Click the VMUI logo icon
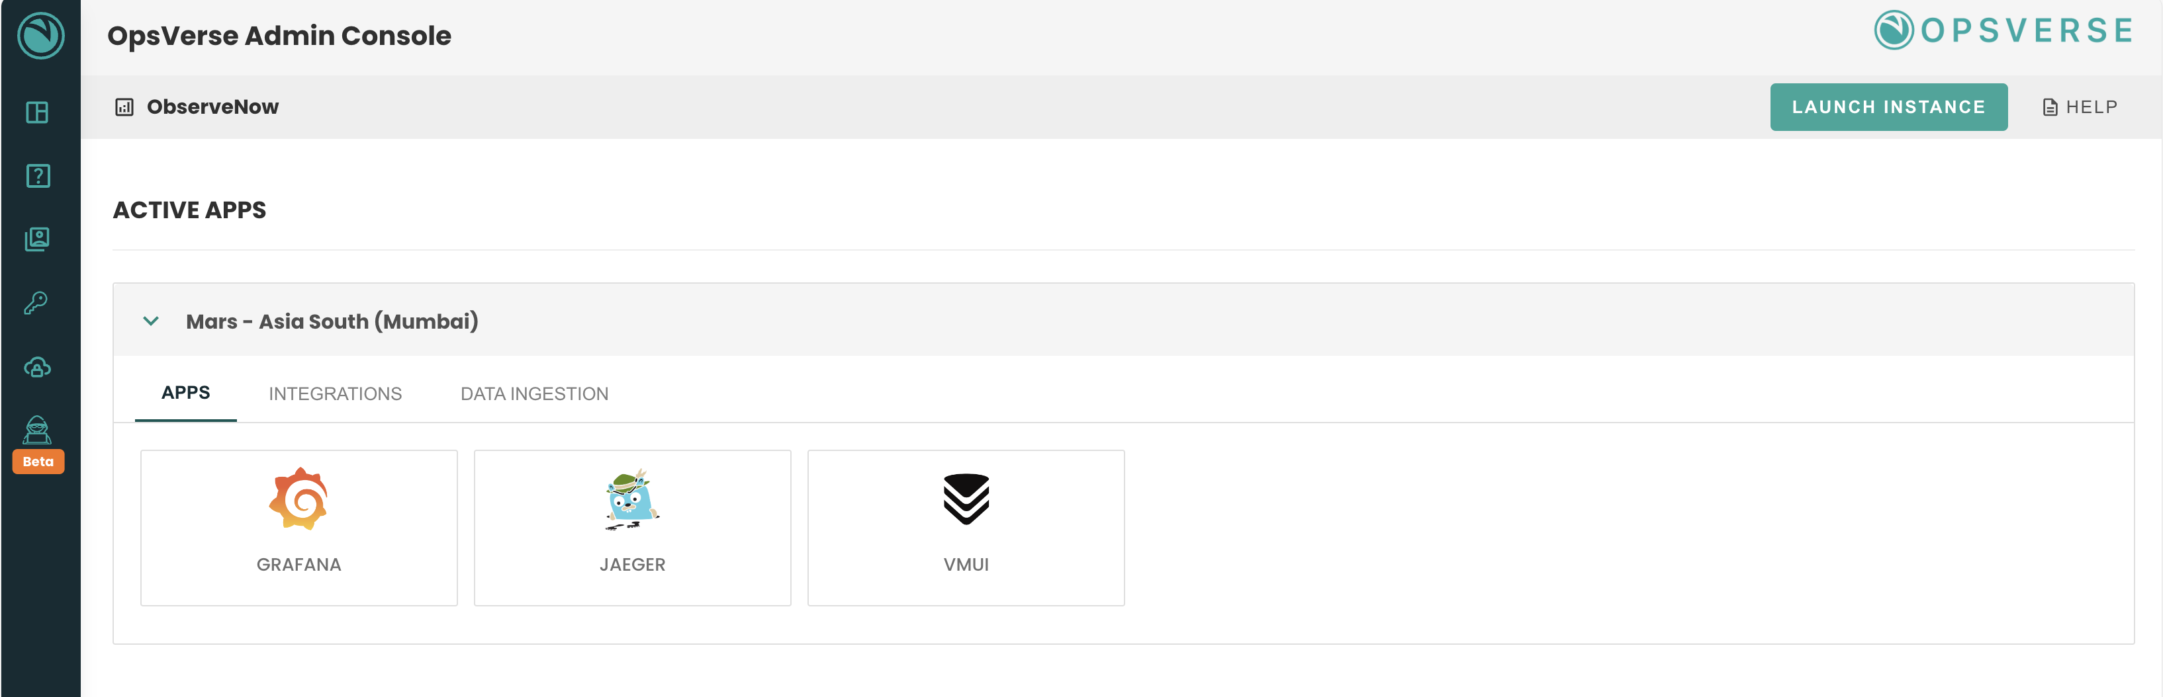The width and height of the screenshot is (2163, 697). (x=966, y=499)
